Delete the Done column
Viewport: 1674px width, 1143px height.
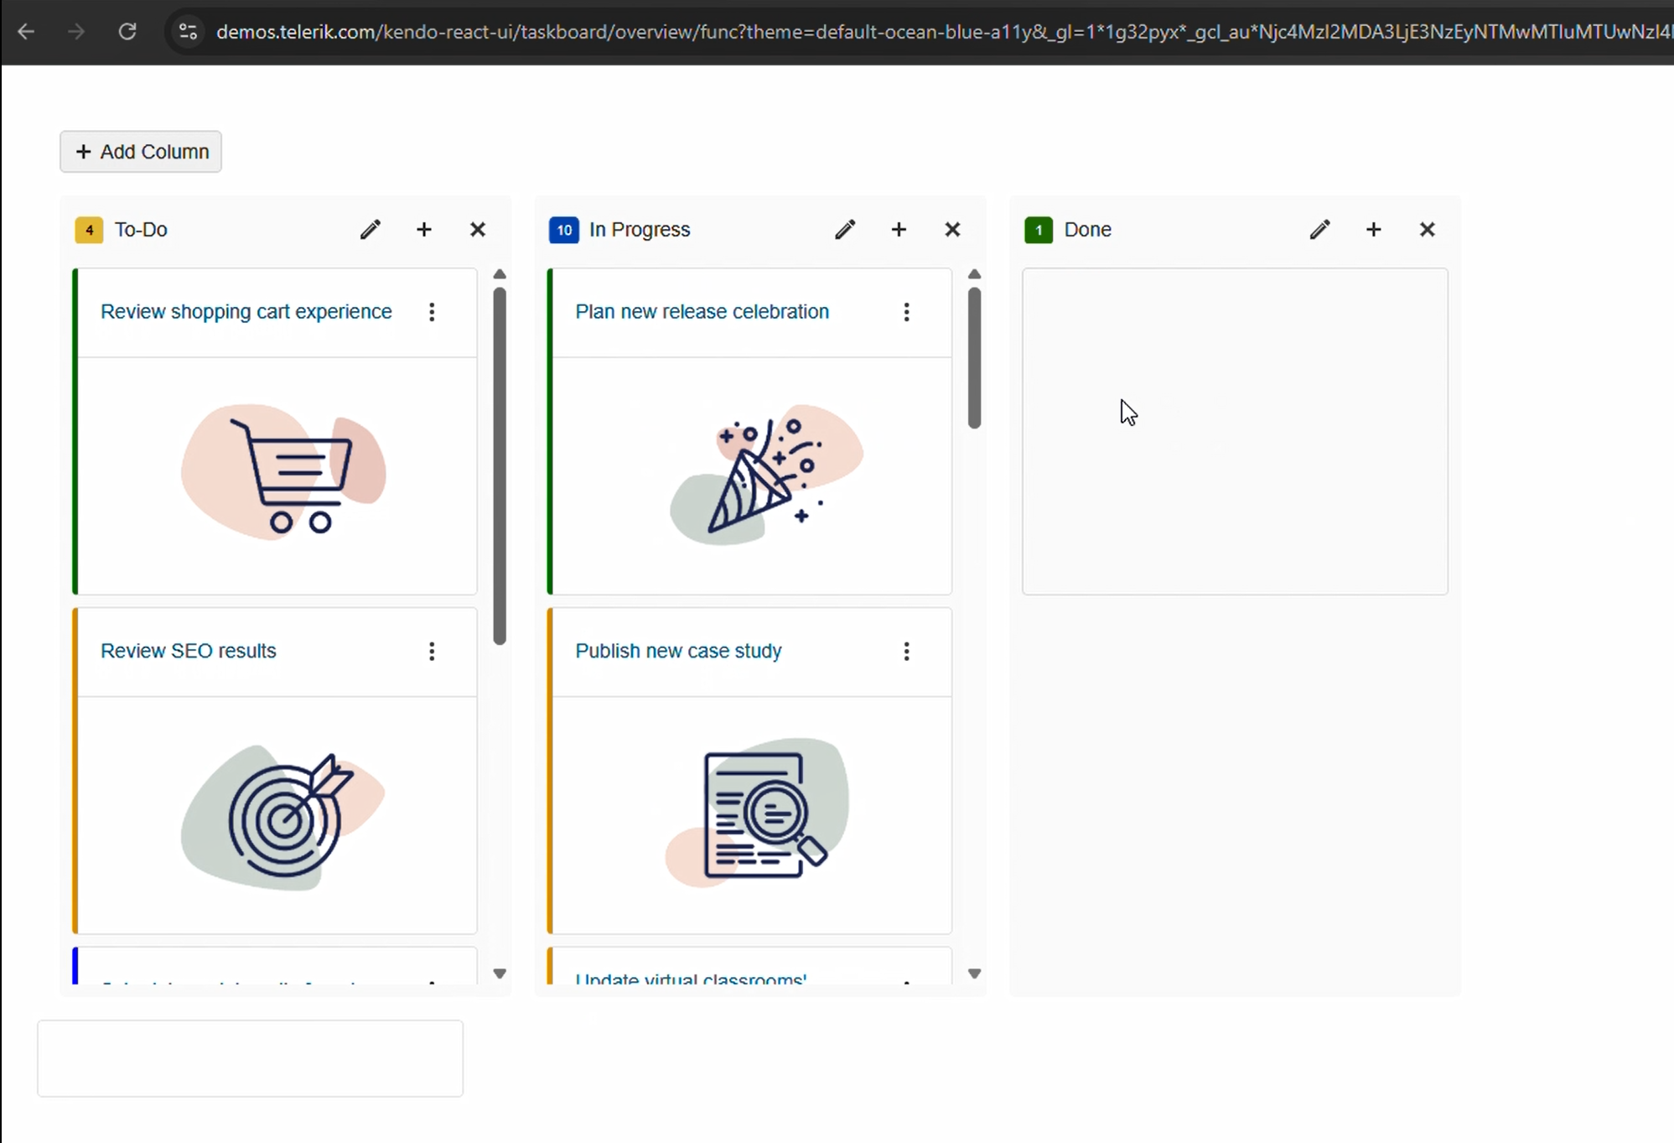click(1427, 230)
